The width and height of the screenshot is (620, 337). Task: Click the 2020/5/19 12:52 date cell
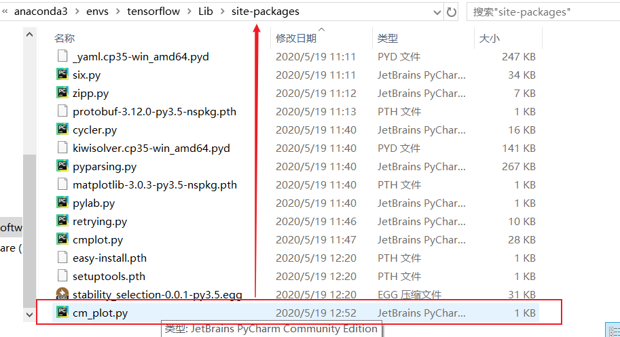316,313
